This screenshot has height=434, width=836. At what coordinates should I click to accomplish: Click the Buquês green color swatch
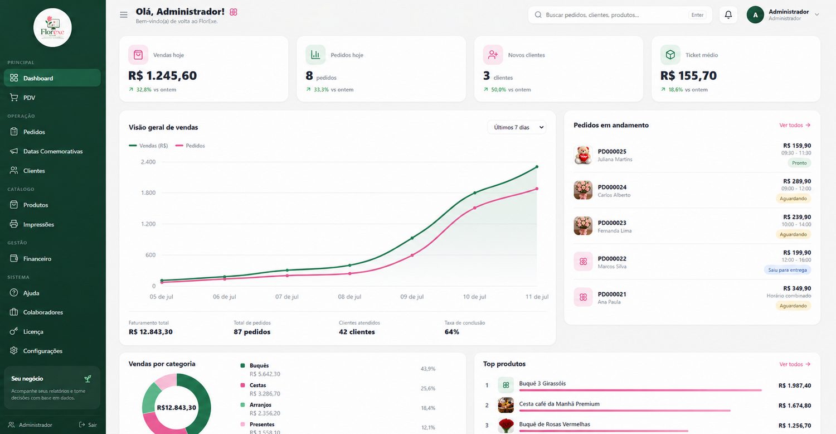point(242,365)
